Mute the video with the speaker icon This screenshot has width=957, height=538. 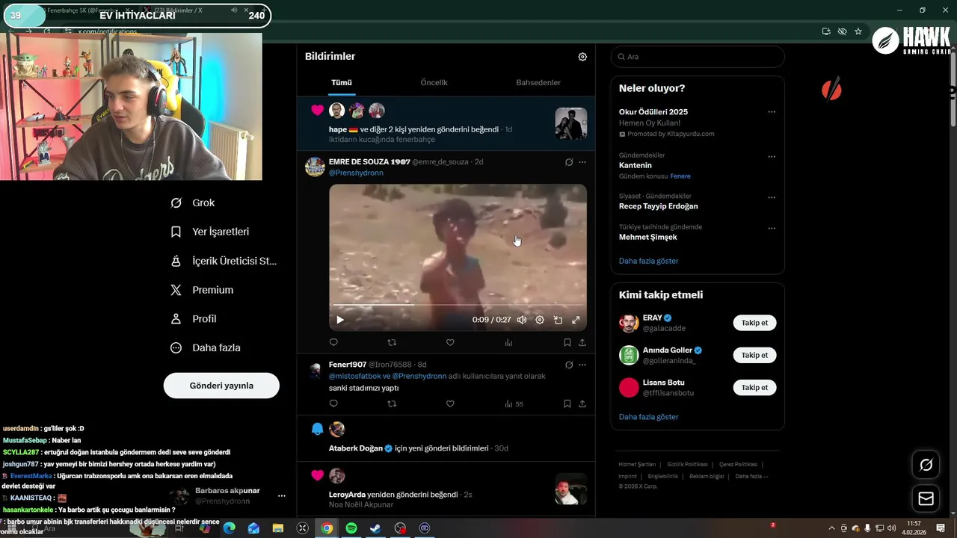pyautogui.click(x=522, y=320)
